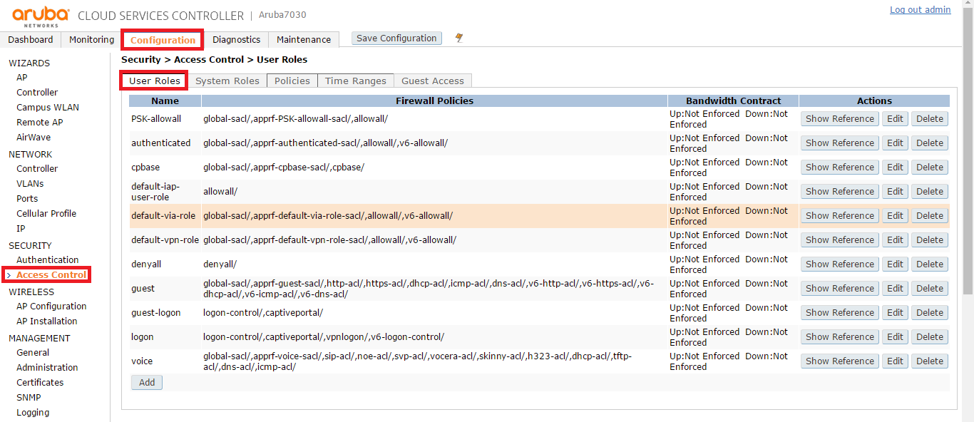Click the pending changes icon beside Save Configuration
Viewport: 974px width, 422px height.
(x=459, y=38)
